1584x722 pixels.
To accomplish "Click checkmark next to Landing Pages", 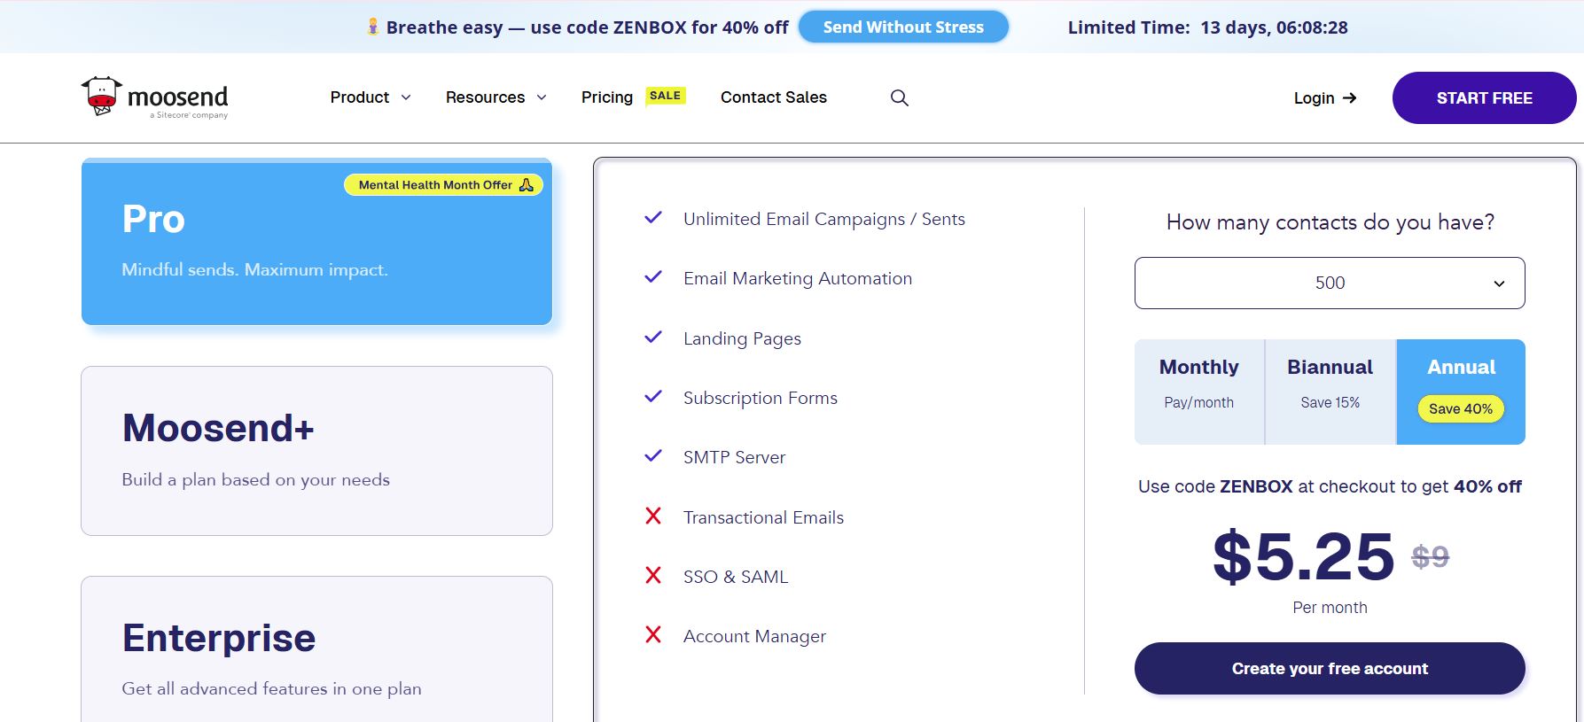I will point(653,338).
